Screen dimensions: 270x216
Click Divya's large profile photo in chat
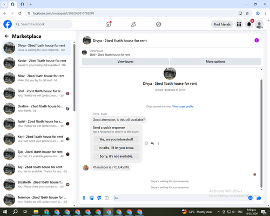pyautogui.click(x=170, y=73)
